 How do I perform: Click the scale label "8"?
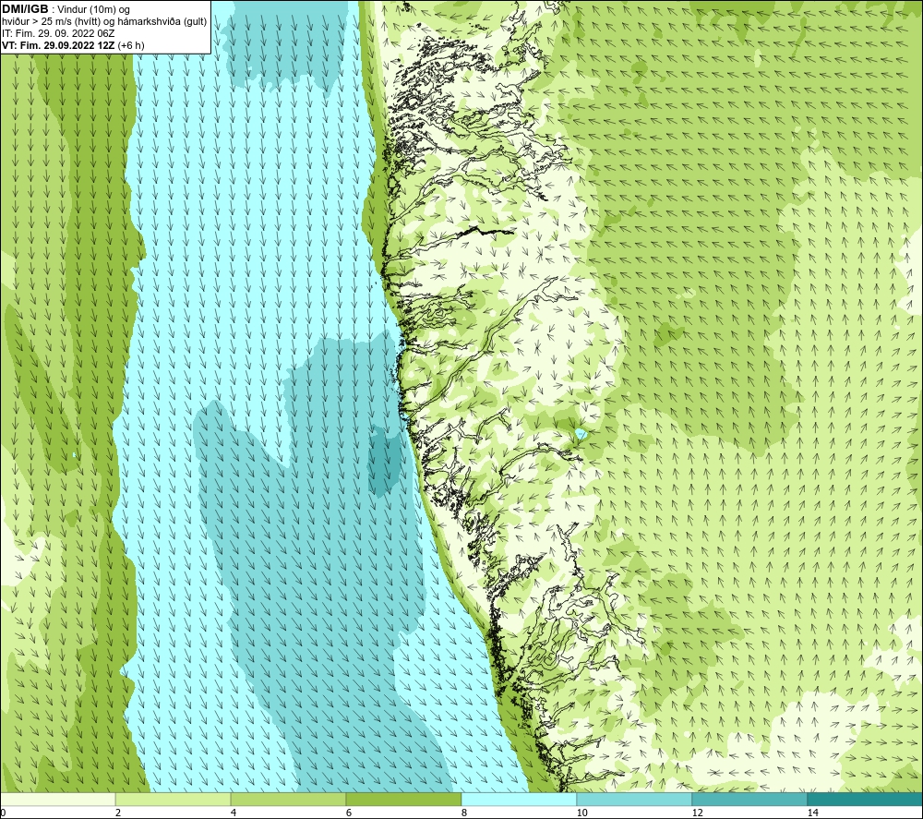[464, 813]
